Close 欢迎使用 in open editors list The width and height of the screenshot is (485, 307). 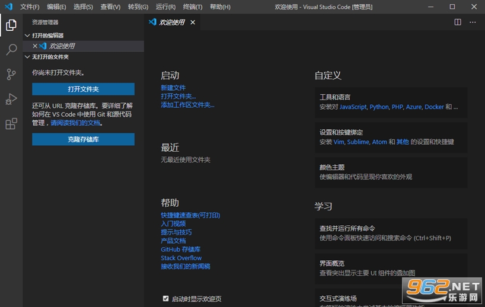coord(35,46)
